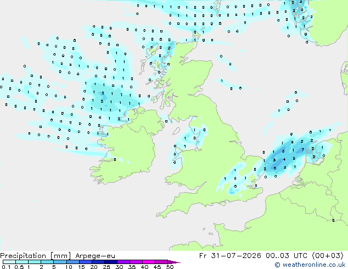
Task: Click the '50' legend label
Action: tap(170, 267)
